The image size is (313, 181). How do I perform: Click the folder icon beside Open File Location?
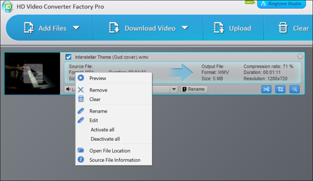[81, 150]
